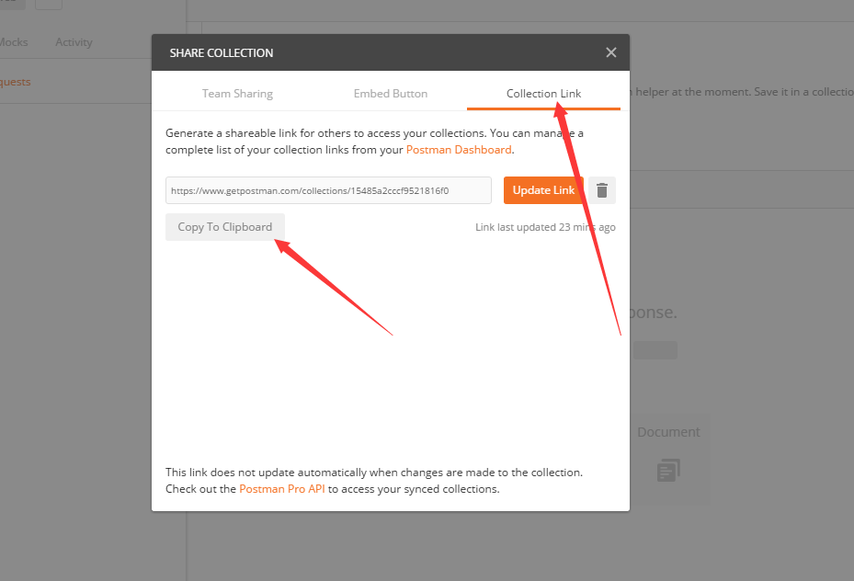Open the Activity tab in background
854x581 pixels.
pos(74,42)
